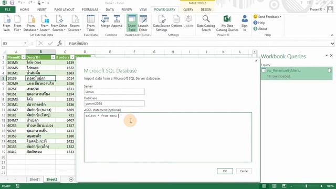
Task: Open the From File menu
Action: tap(17, 23)
